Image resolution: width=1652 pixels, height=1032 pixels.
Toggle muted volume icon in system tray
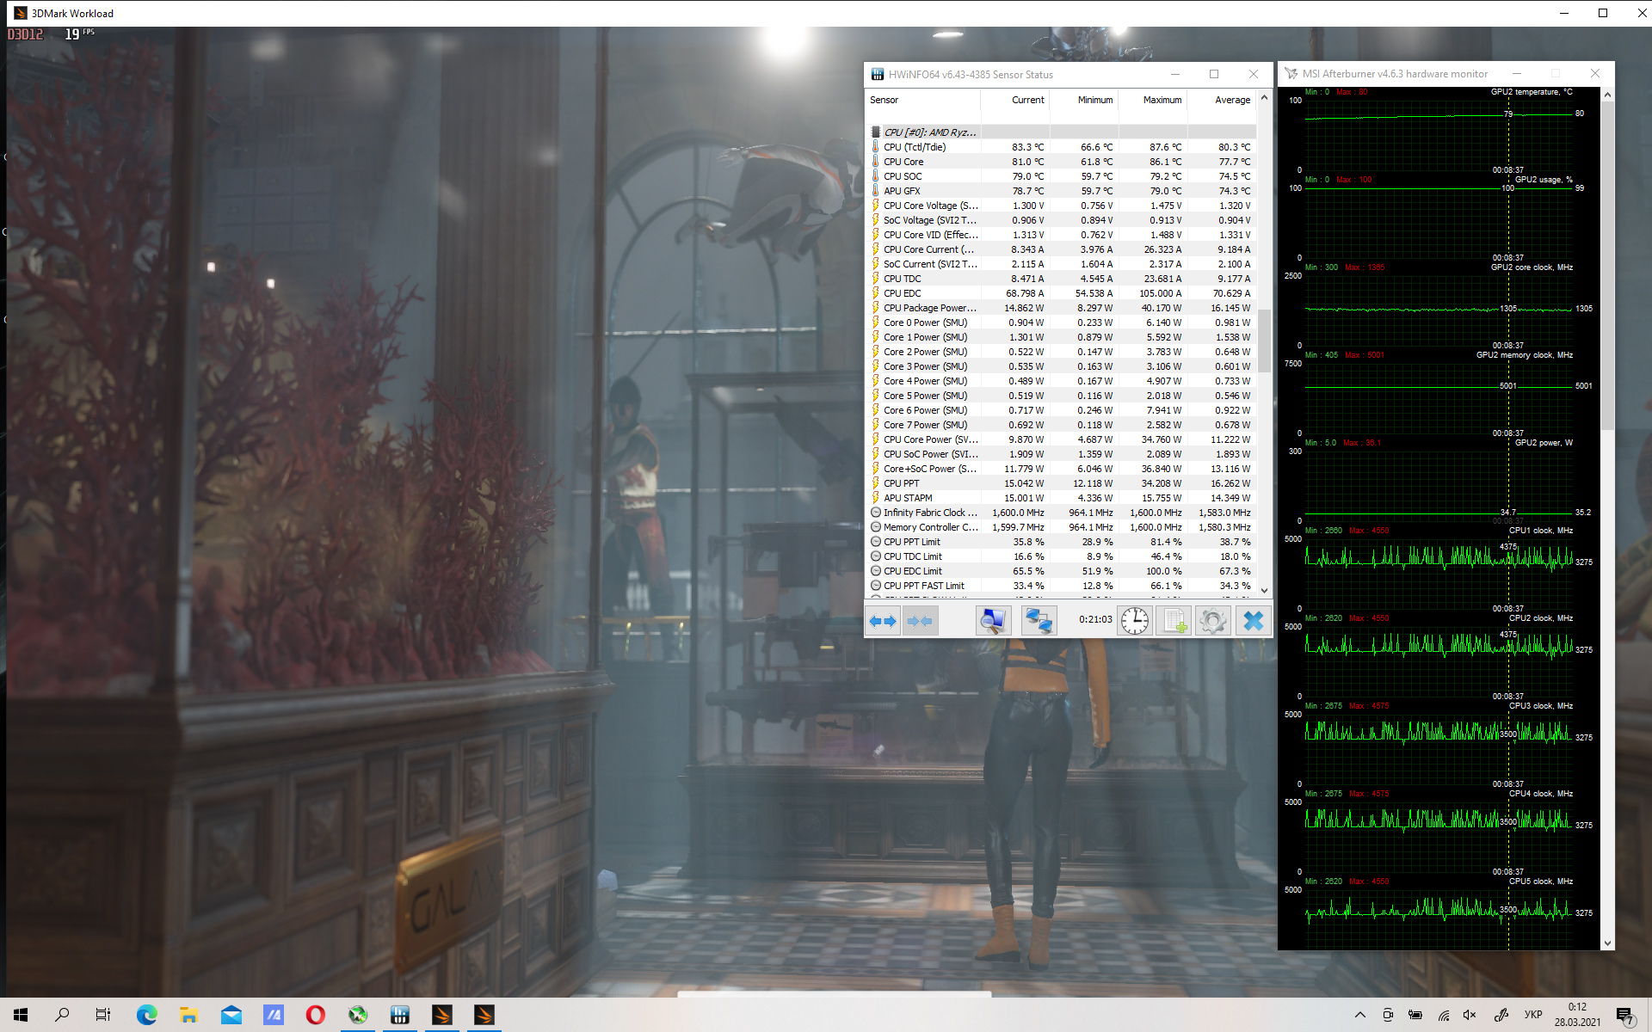click(x=1470, y=1015)
